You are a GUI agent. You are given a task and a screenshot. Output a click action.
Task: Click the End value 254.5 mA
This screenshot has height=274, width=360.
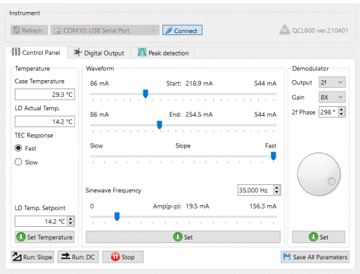(x=199, y=115)
